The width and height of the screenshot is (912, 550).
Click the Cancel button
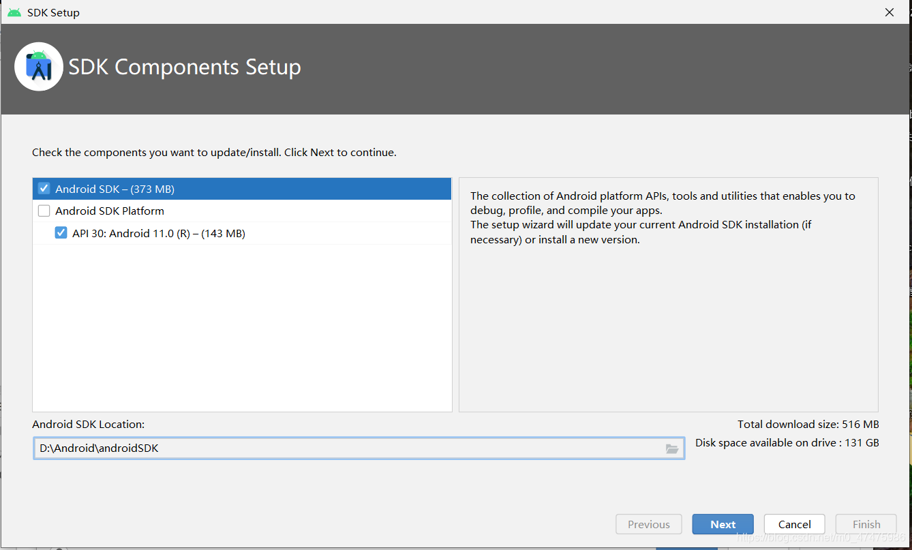(x=794, y=524)
